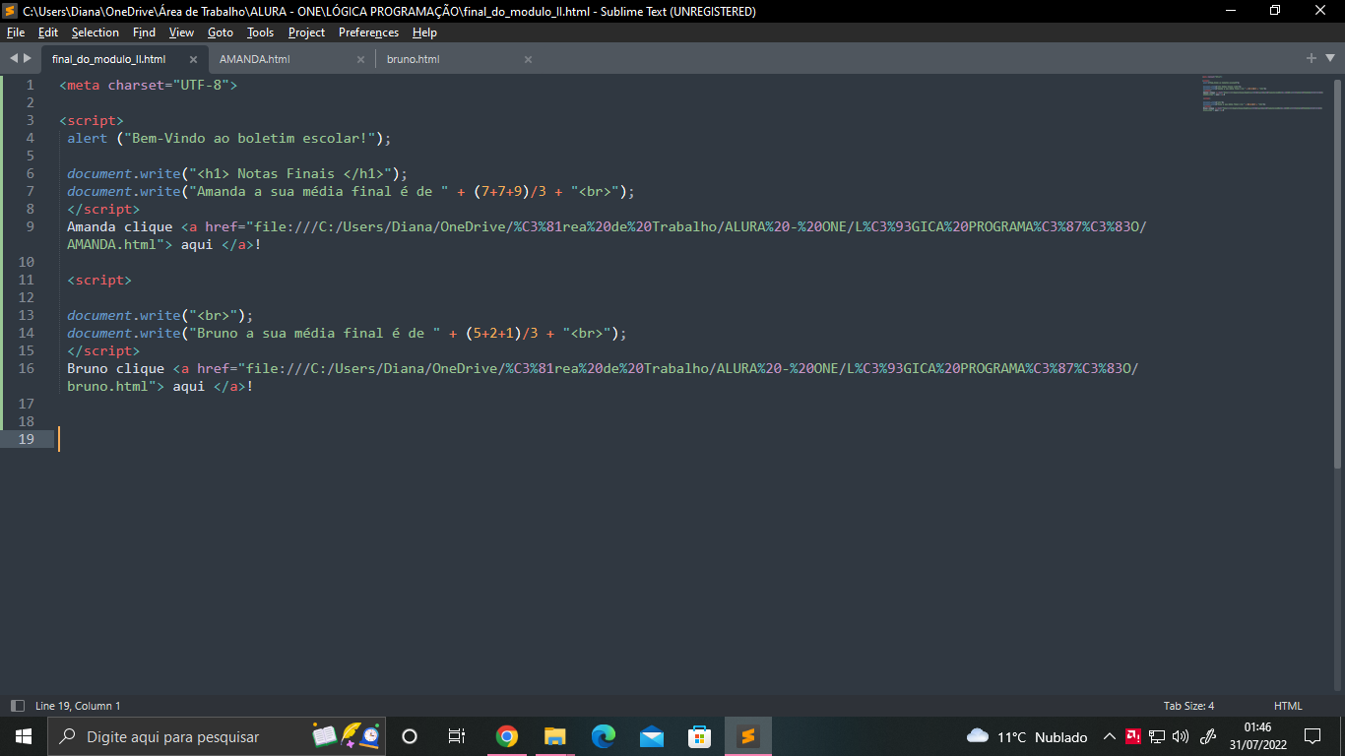Open the Selection menu
Screen dimensions: 1345x756
96,32
